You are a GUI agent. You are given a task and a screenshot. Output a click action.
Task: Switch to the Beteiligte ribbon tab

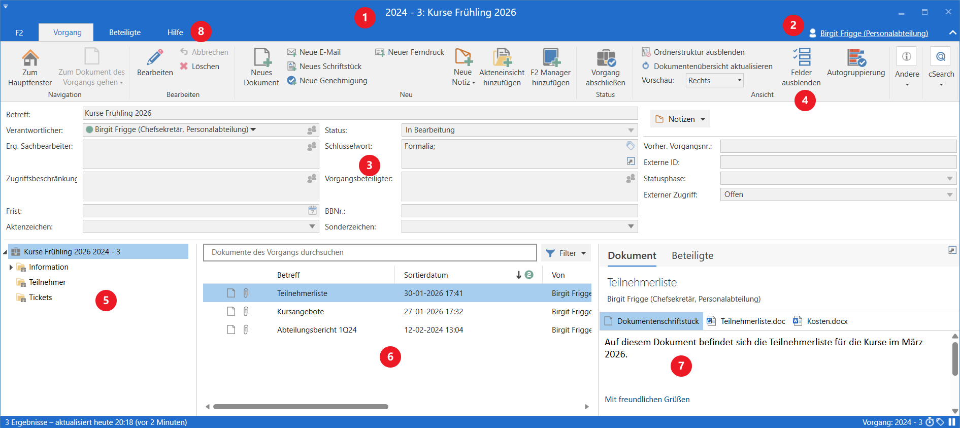pos(125,32)
